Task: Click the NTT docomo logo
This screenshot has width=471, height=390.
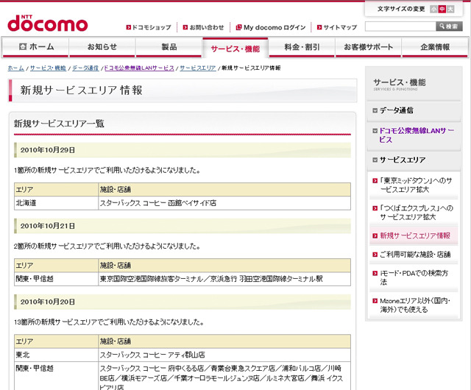Action: tap(47, 24)
